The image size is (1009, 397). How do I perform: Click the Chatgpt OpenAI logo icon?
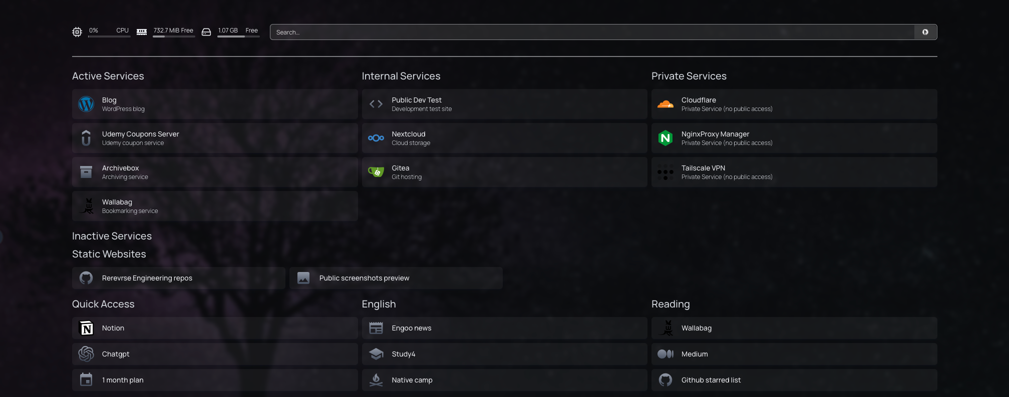[86, 354]
